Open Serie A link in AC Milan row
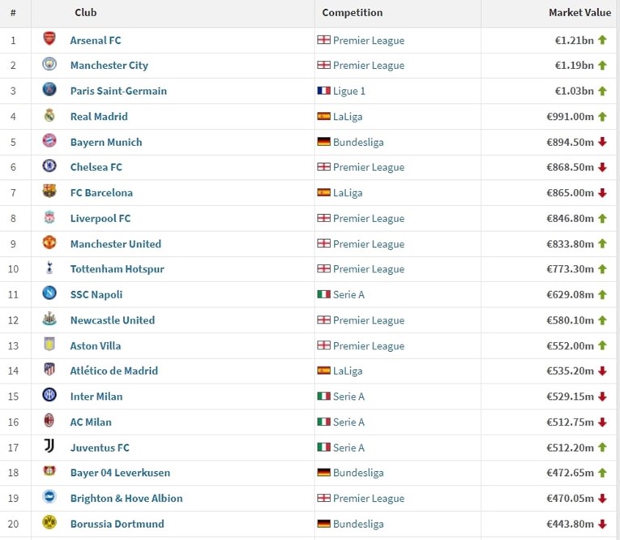Screen dimensions: 620x540 coord(348,422)
